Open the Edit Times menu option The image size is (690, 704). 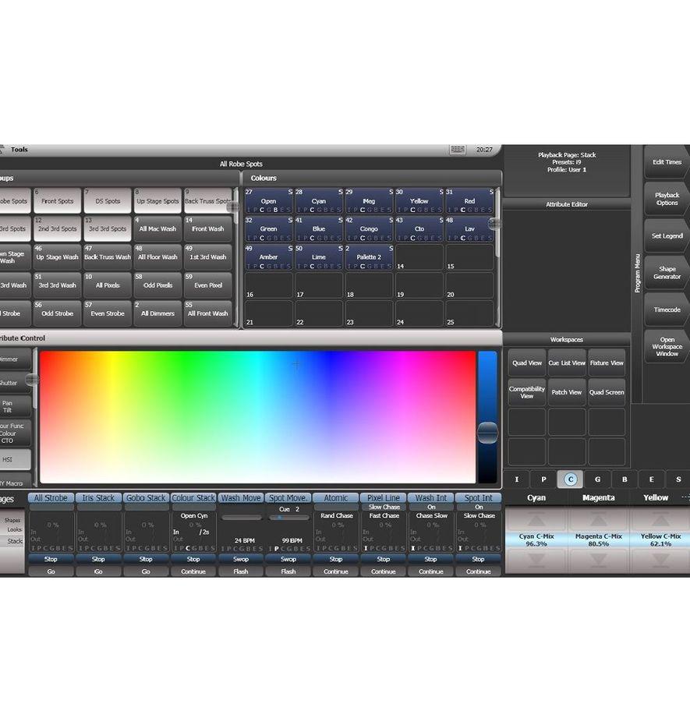667,162
